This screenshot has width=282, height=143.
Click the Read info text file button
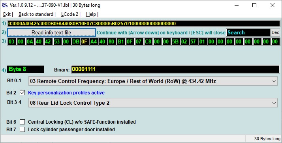coord(51,32)
